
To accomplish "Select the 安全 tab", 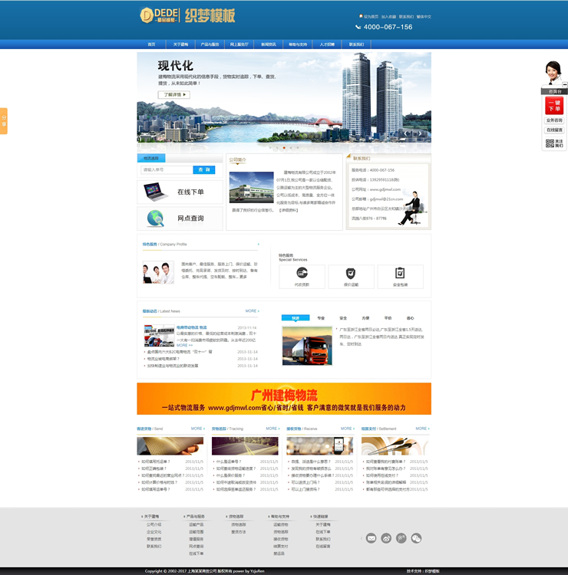I will coord(343,317).
